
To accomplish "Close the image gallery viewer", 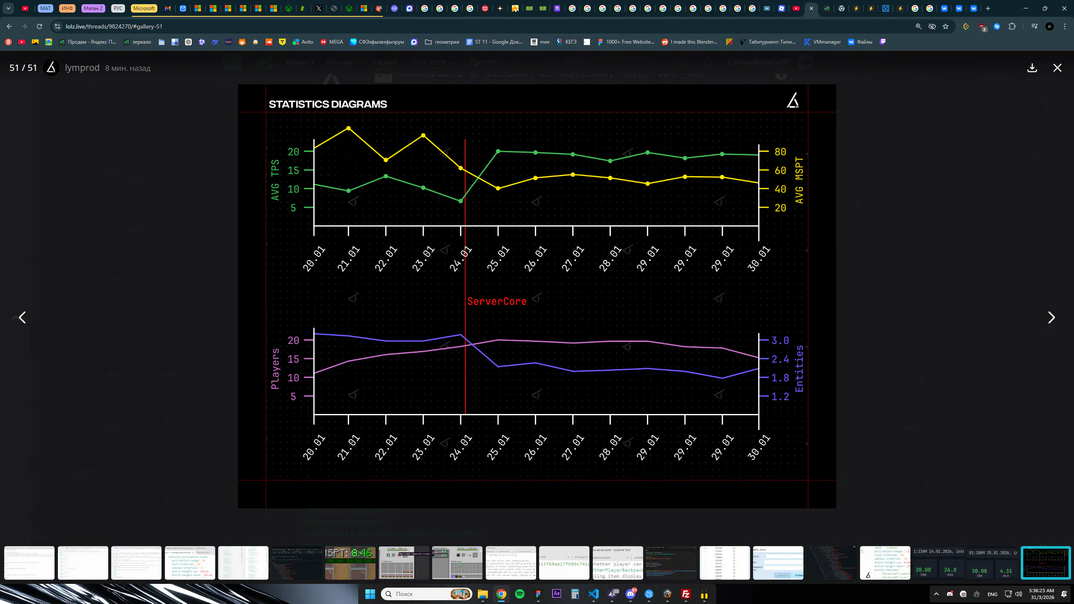I will (x=1057, y=68).
